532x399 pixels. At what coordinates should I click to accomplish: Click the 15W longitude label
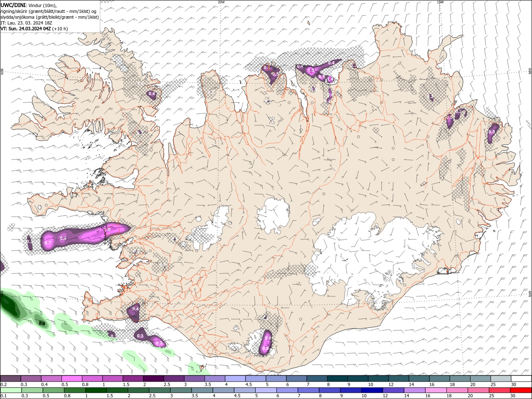[440, 2]
